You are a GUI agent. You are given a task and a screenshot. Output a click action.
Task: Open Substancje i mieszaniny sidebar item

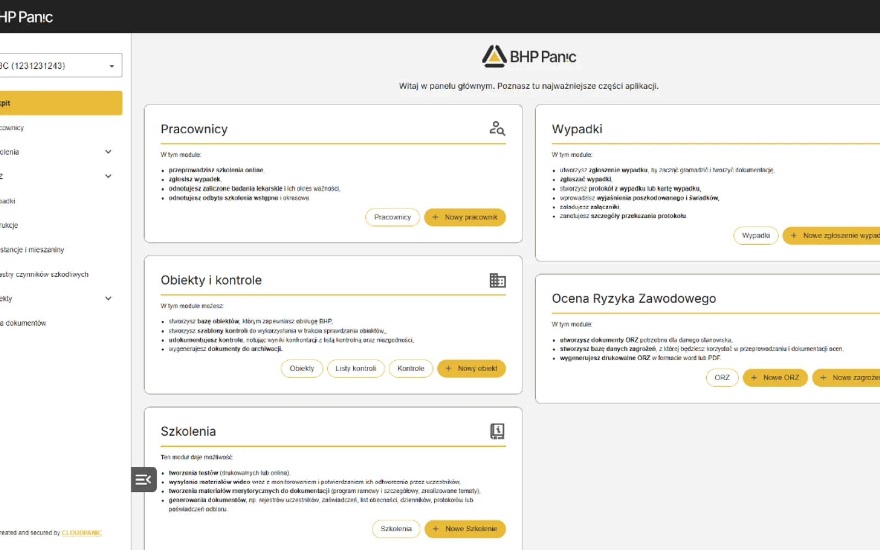coord(61,250)
